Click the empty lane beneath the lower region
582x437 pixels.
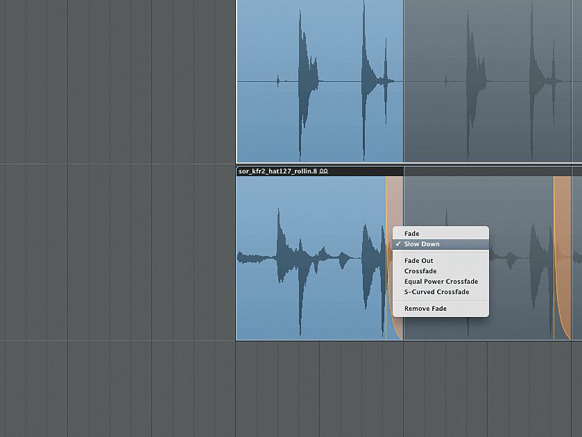pyautogui.click(x=312, y=388)
